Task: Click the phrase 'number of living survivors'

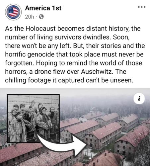Action: [x=43, y=37]
